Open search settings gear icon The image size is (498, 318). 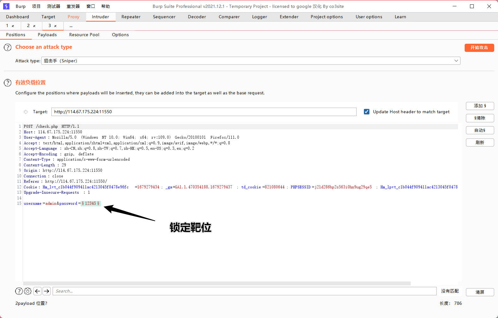point(28,291)
